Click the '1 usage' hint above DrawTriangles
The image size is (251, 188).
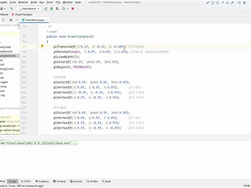[x=52, y=31]
